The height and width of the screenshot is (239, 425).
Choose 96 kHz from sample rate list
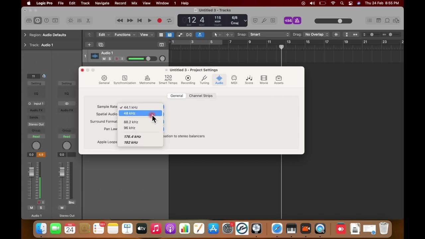coord(140,128)
